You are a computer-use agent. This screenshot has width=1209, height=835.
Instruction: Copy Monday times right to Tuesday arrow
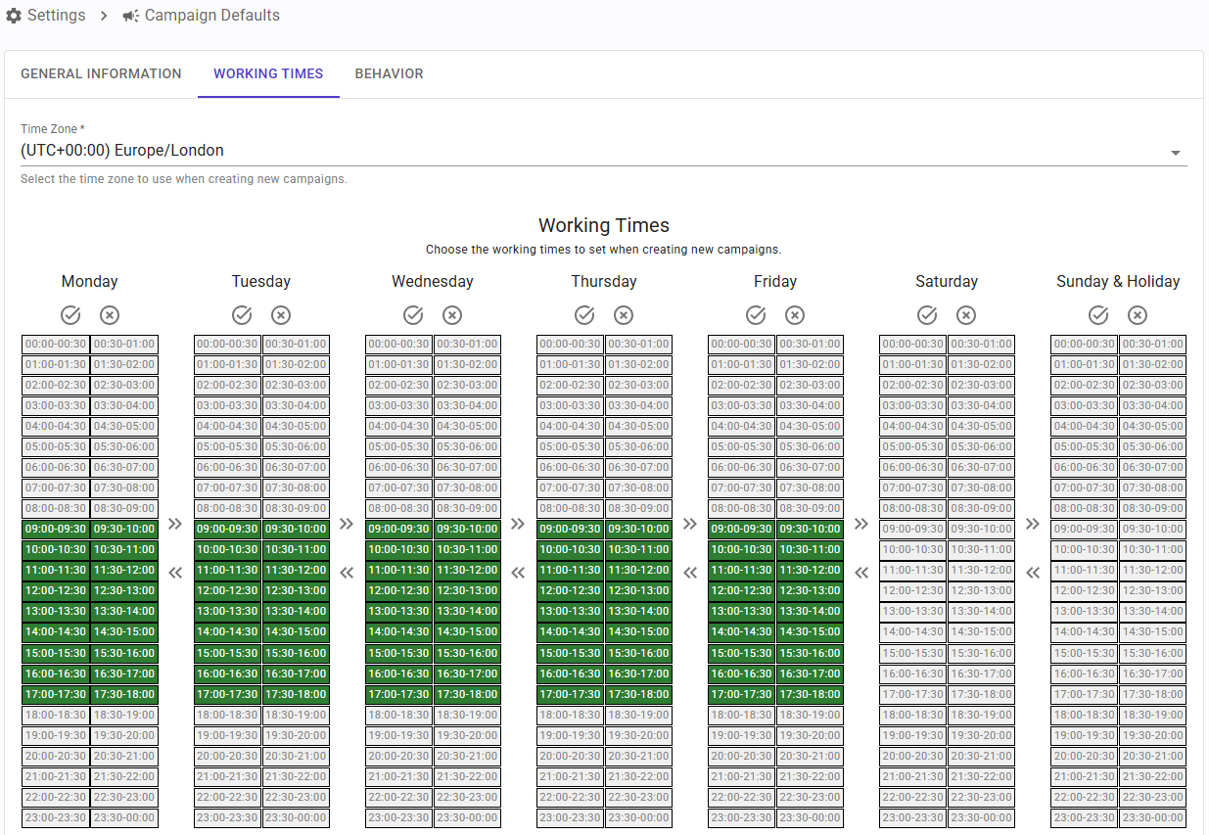pyautogui.click(x=175, y=524)
